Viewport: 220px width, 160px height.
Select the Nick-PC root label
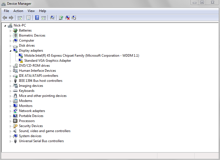[x=20, y=25]
